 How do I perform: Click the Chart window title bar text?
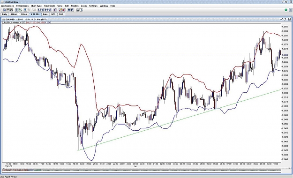click(11, 2)
